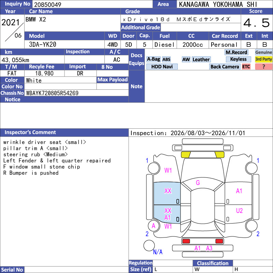Click the recycle fee 18,980

click(x=44, y=73)
